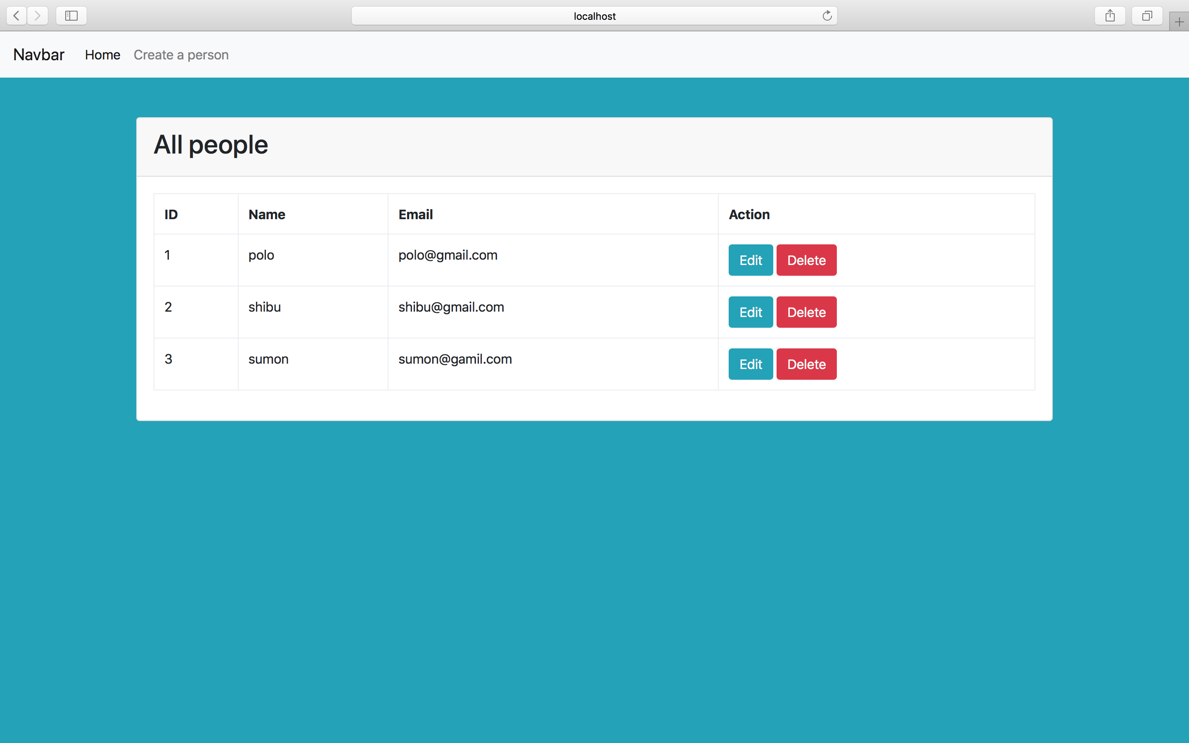1189x743 pixels.
Task: Open the Home nav item
Action: click(102, 55)
